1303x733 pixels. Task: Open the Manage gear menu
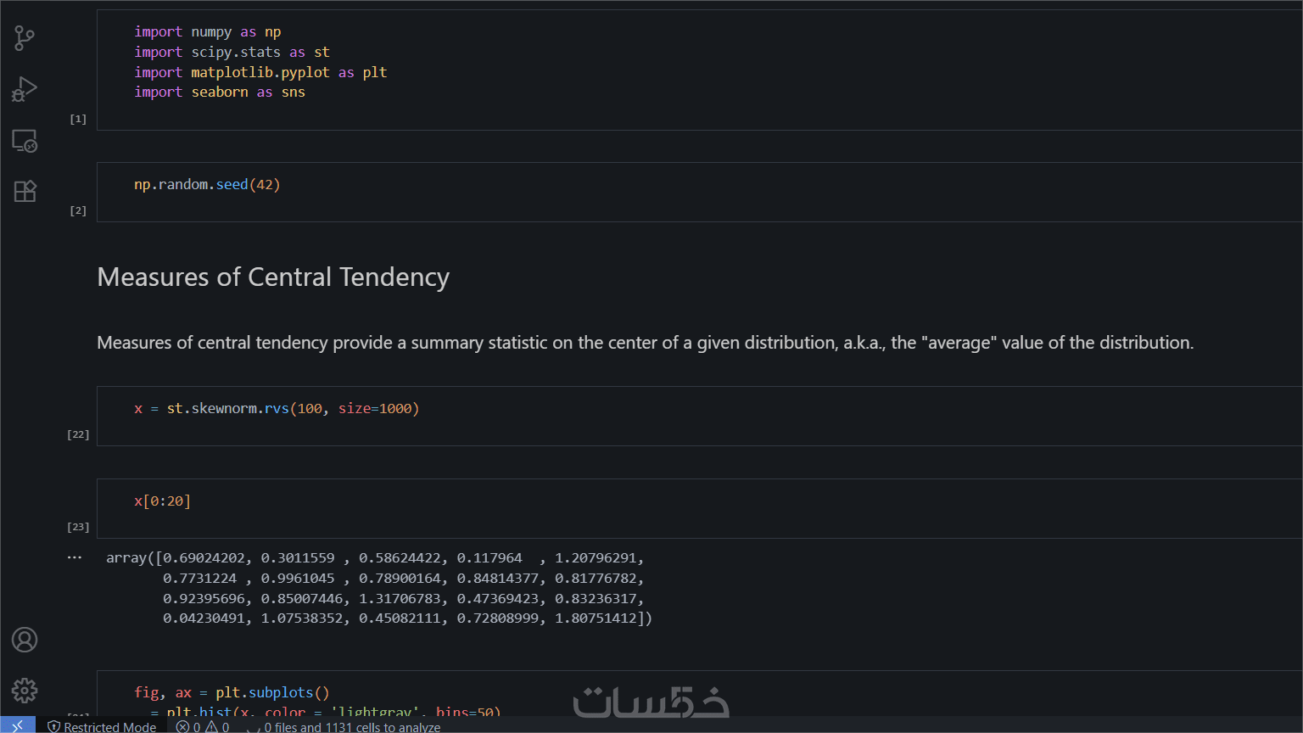pos(25,691)
